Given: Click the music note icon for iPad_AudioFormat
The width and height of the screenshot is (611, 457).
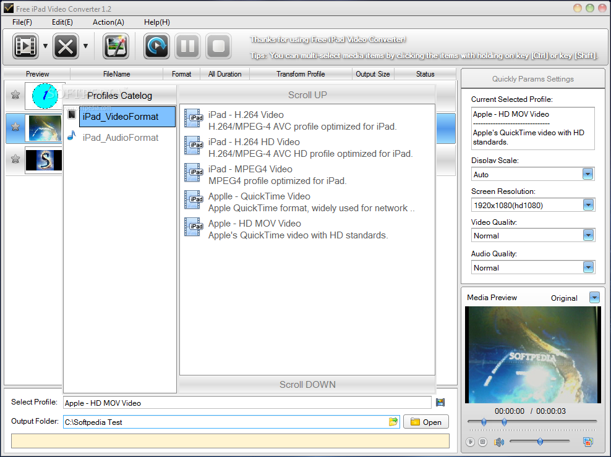Looking at the screenshot, I should coord(72,136).
